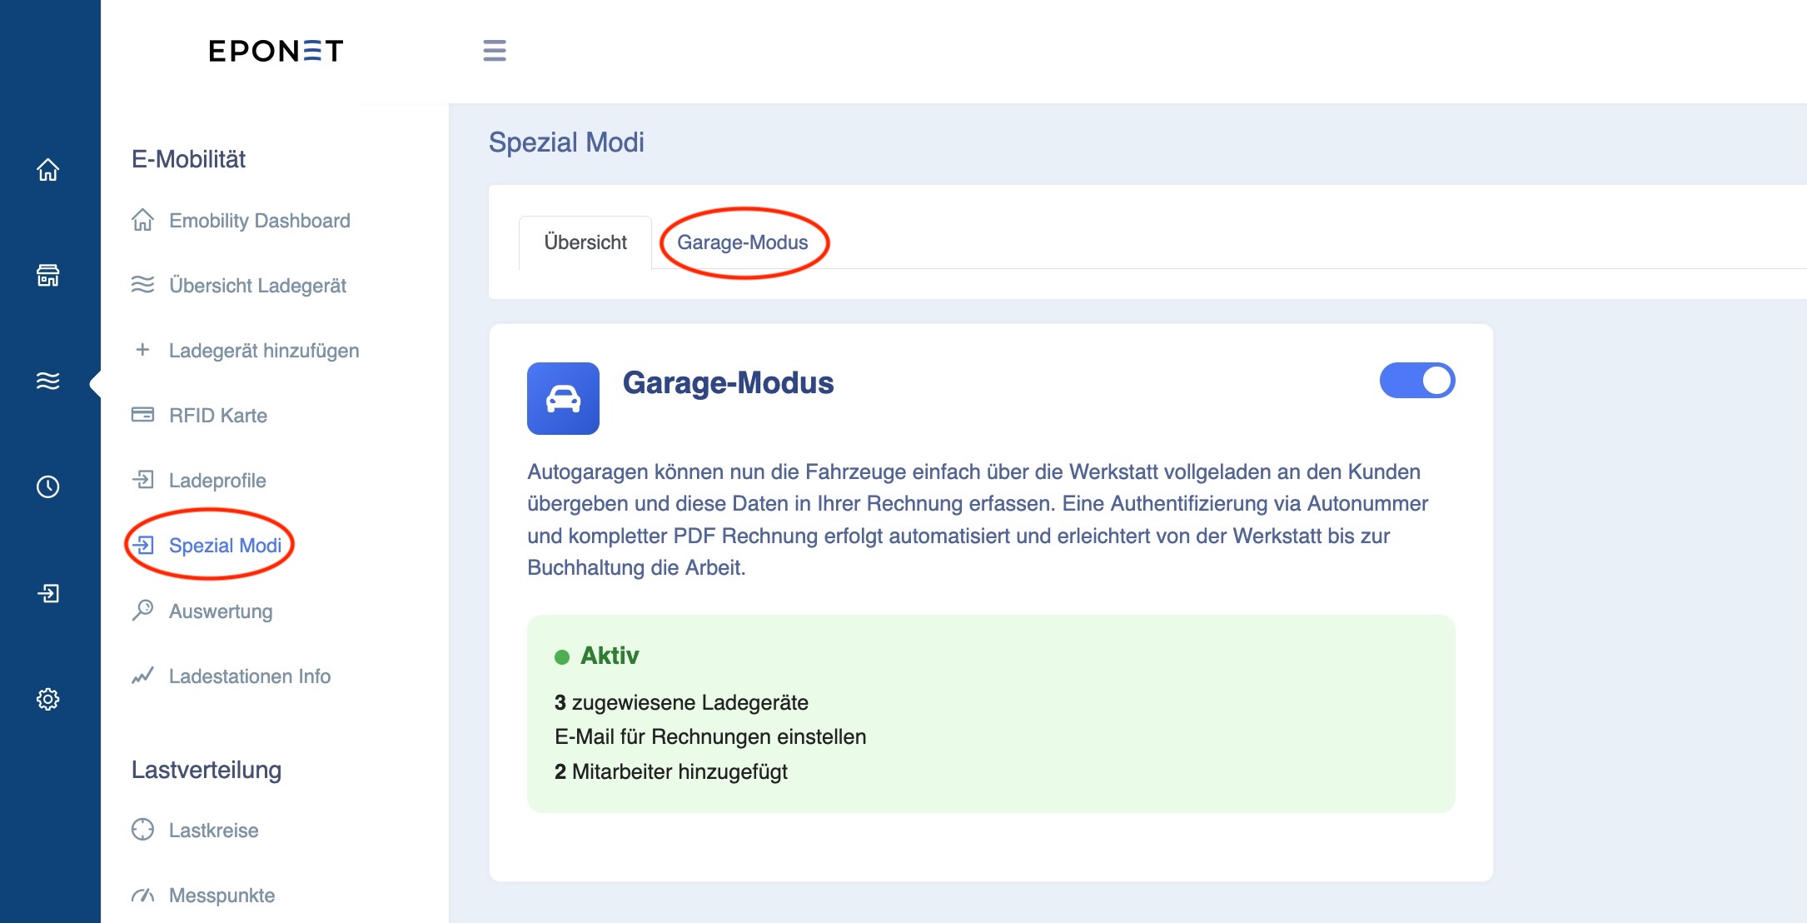Open the store icon in the blue rail

tap(48, 275)
